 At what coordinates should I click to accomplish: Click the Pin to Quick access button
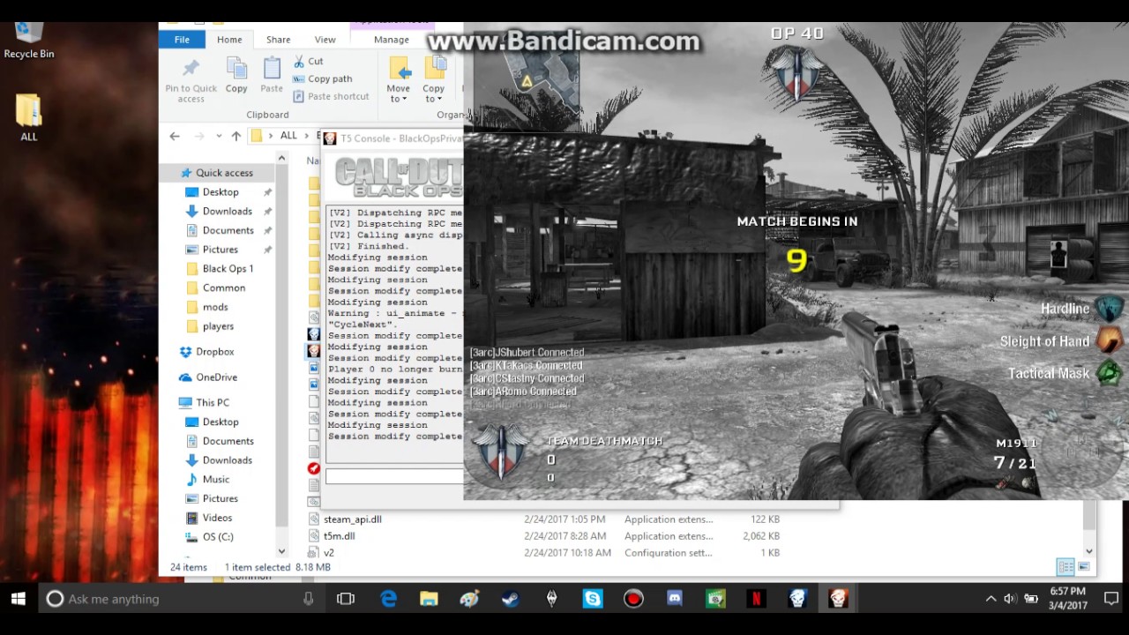pos(191,80)
